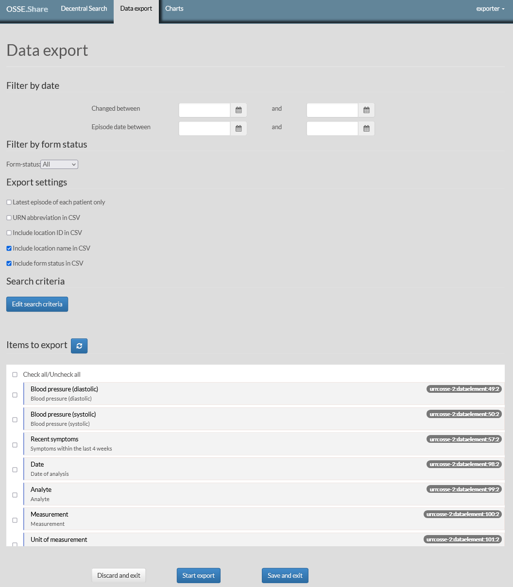Viewport: 513px width, 587px height.
Task: Open the Form-status dropdown
Action: [59, 165]
